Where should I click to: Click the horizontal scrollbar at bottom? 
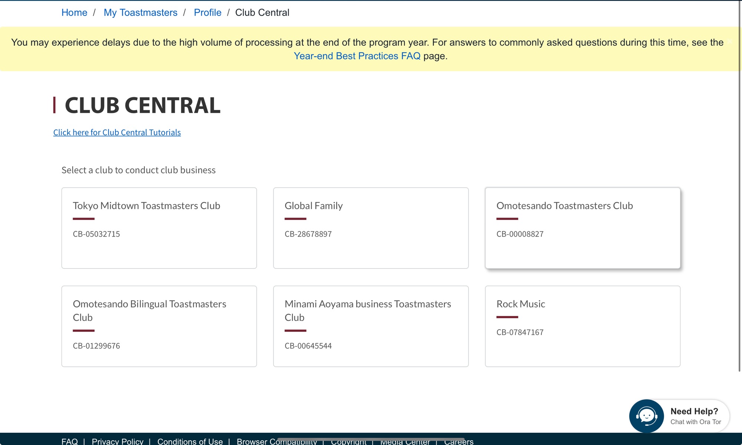(x=371, y=439)
